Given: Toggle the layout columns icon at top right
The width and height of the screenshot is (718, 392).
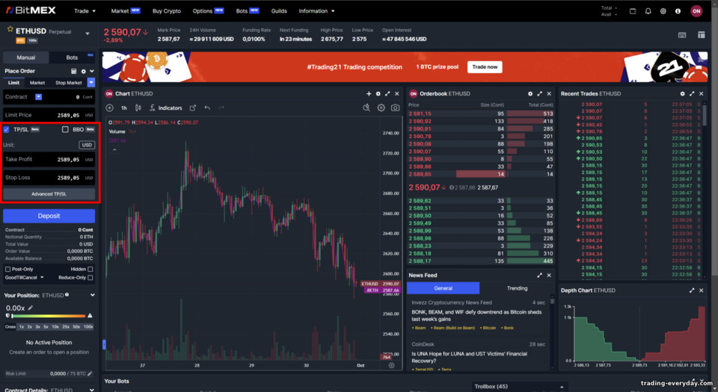Looking at the screenshot, I should coord(701,35).
